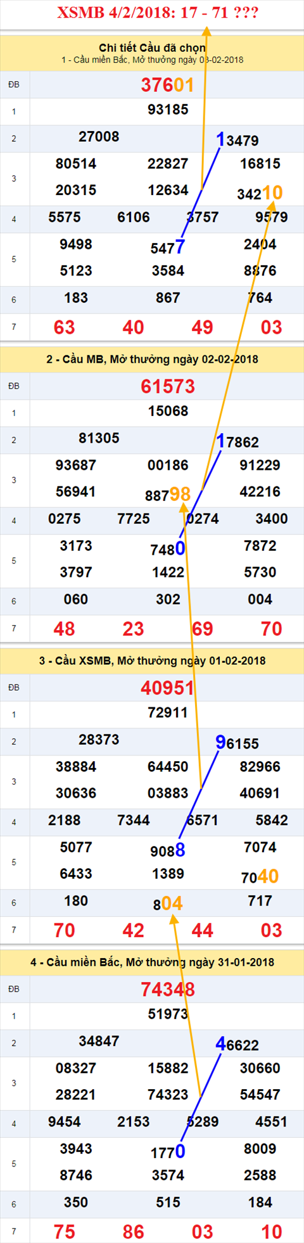Select the number 16815
Screen dimensions: 304x1243
(260, 164)
